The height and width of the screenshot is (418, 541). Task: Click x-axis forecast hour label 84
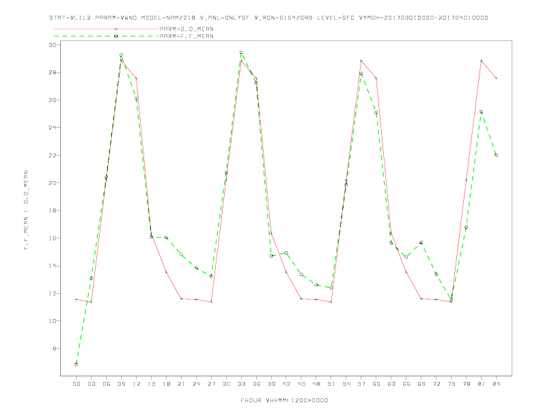496,384
